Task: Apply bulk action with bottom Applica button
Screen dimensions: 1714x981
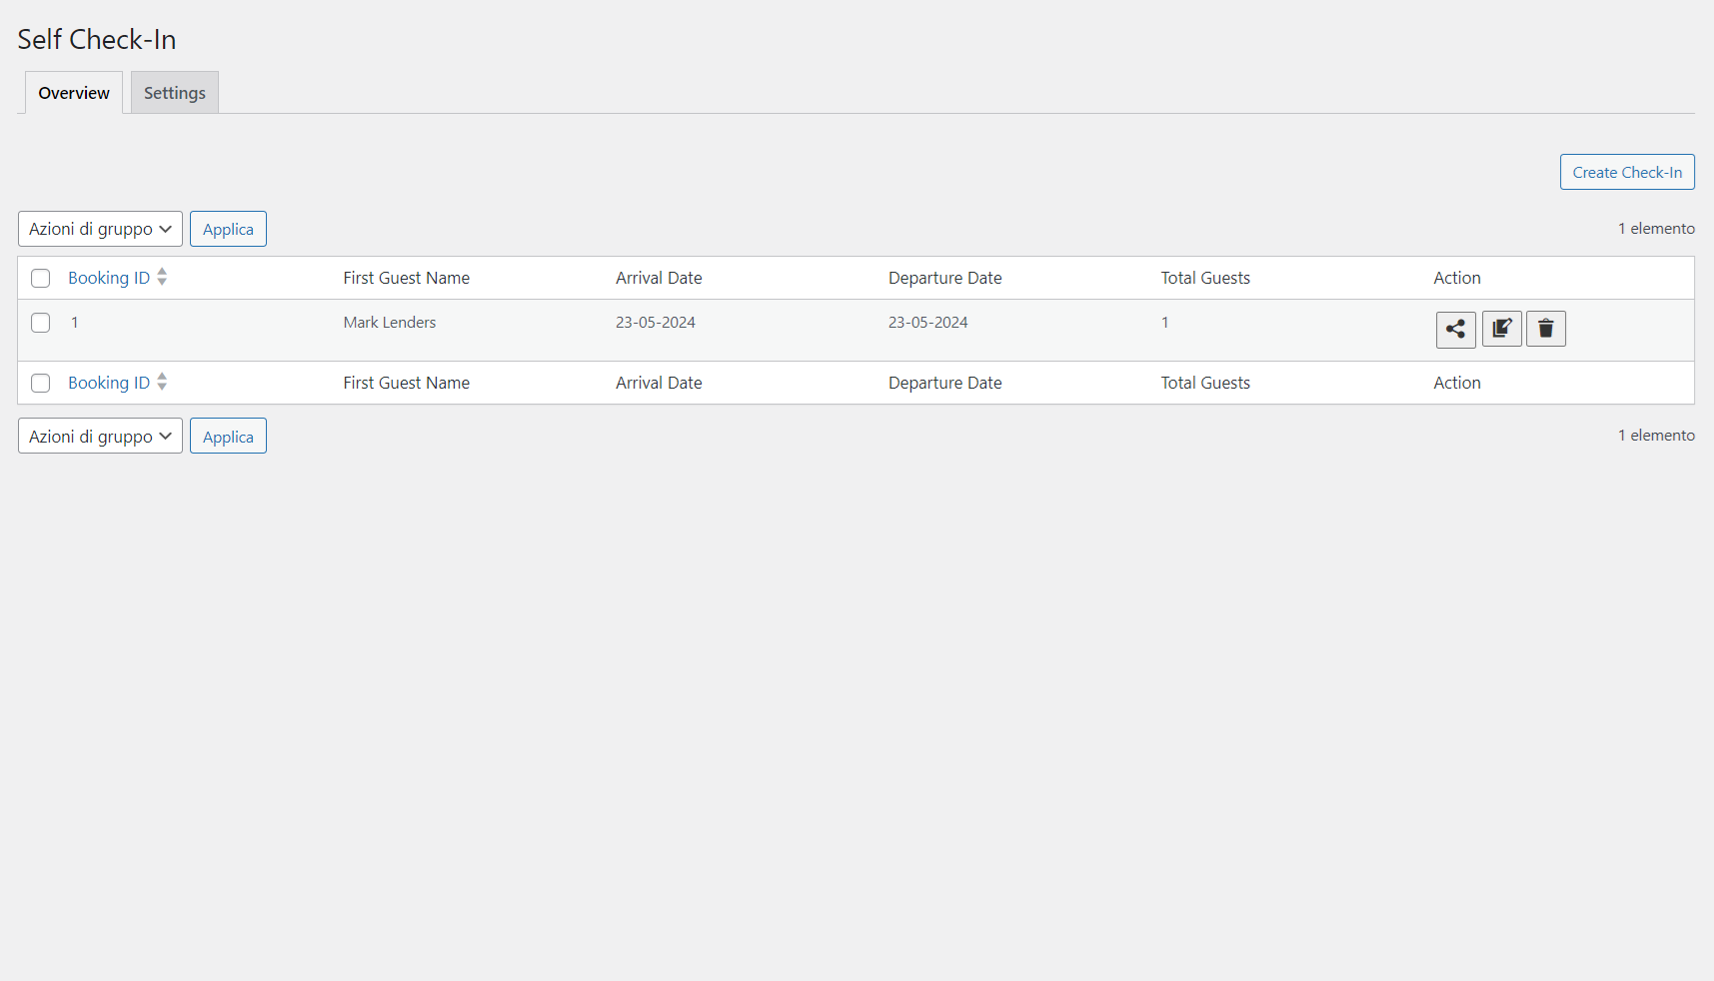Action: tap(228, 436)
